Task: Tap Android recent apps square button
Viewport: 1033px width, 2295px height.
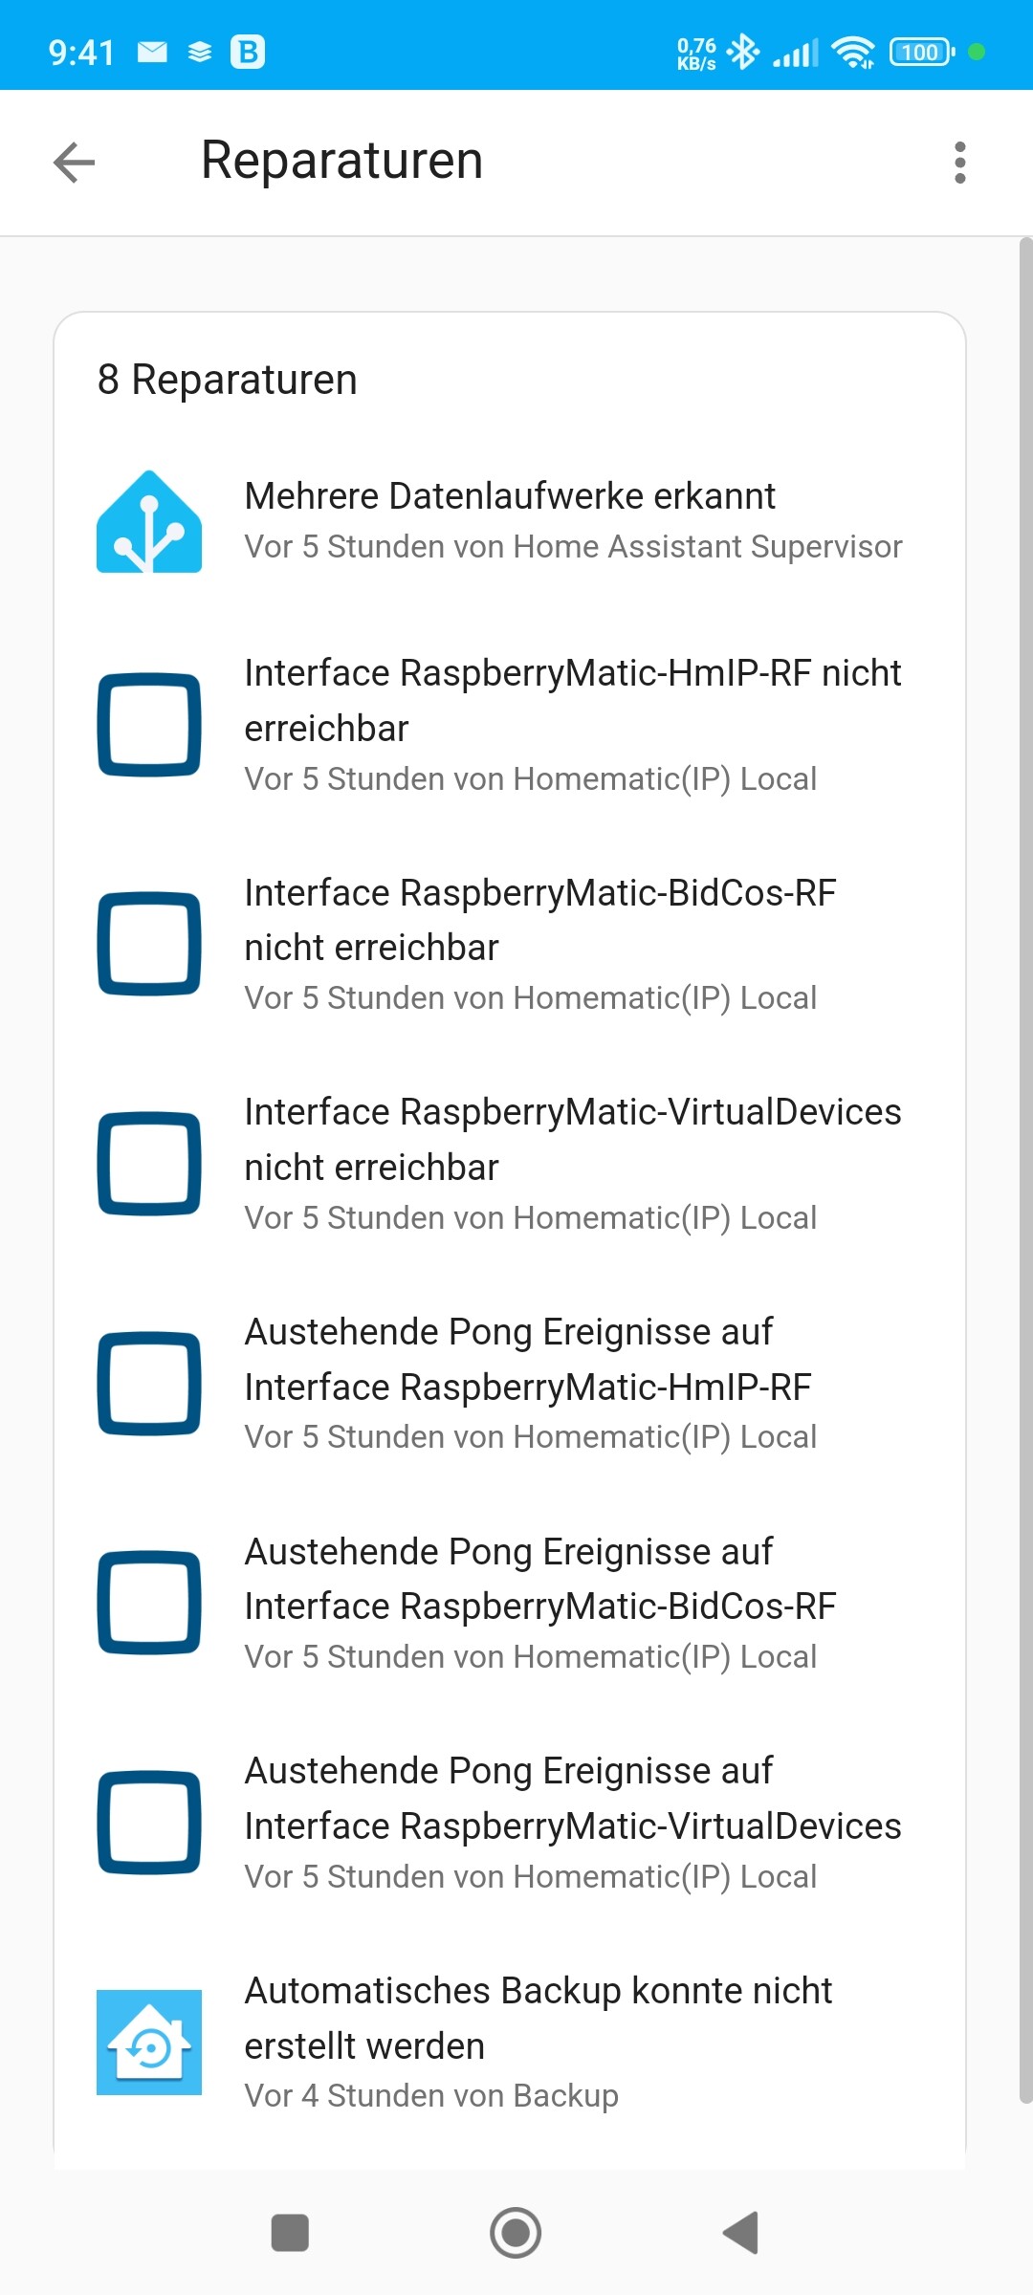Action: tap(290, 2233)
